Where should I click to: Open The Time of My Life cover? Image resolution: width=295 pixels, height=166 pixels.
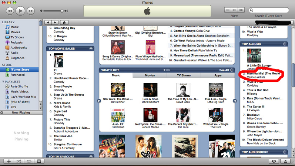[x=183, y=90]
